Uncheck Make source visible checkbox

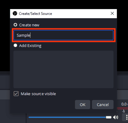[x=16, y=94]
